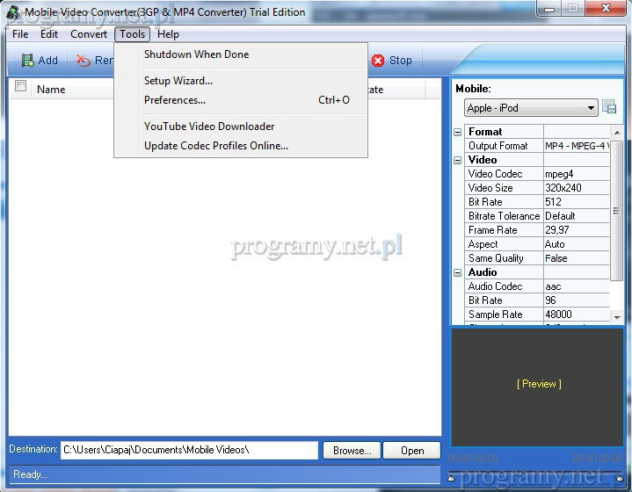Open the Apple - iPod device dropdown
The image size is (632, 492).
[x=531, y=108]
